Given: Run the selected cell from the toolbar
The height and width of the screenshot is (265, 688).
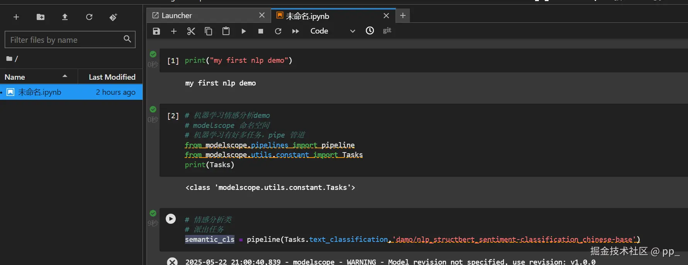Looking at the screenshot, I should click(x=243, y=31).
